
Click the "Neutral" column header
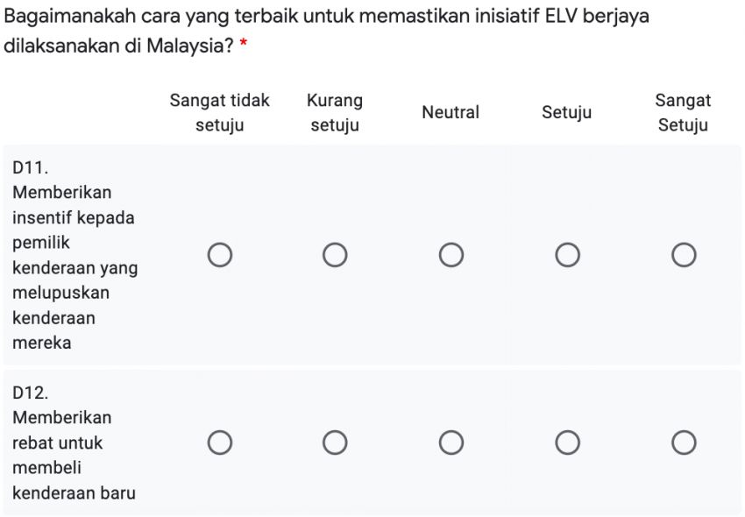451,112
